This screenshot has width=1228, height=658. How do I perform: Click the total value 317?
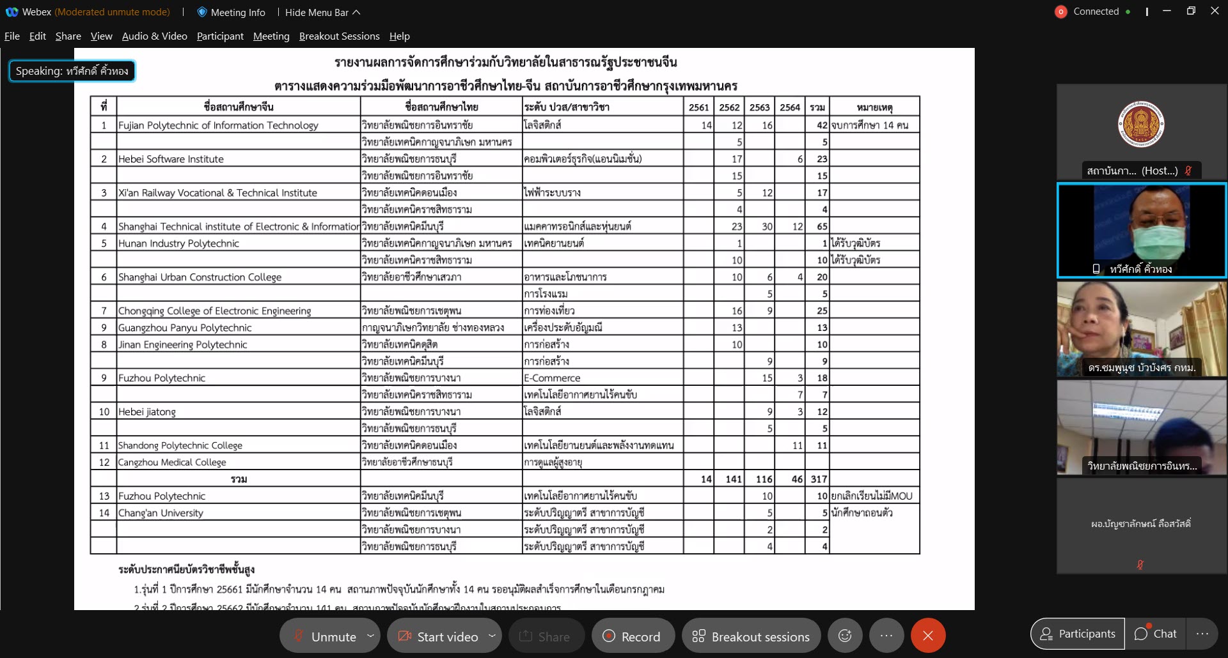tap(819, 479)
